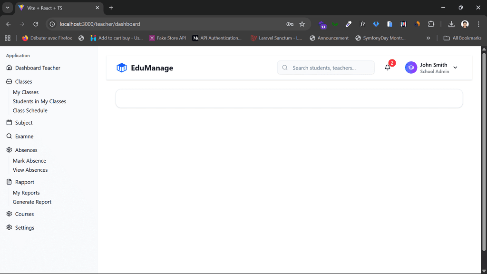Screen dimensions: 487x274
Task: Click the Settings sidebar label
Action: tap(25, 228)
